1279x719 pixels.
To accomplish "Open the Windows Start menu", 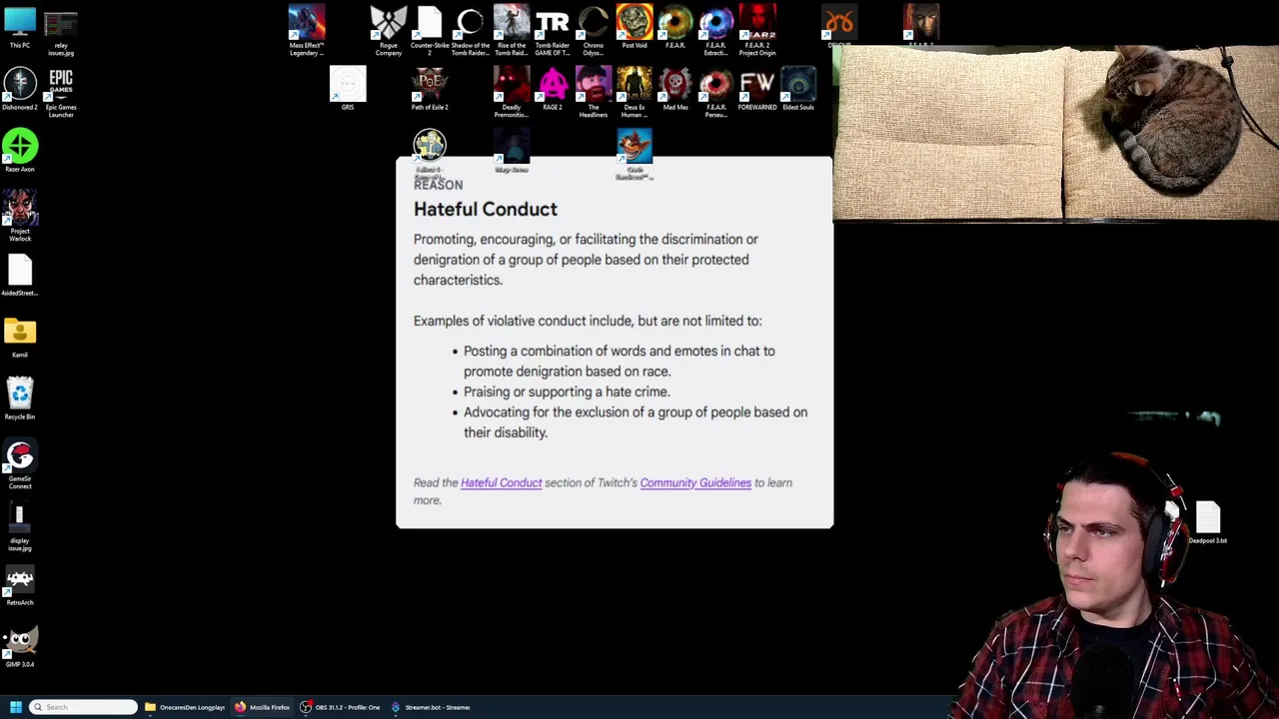I will pos(15,707).
